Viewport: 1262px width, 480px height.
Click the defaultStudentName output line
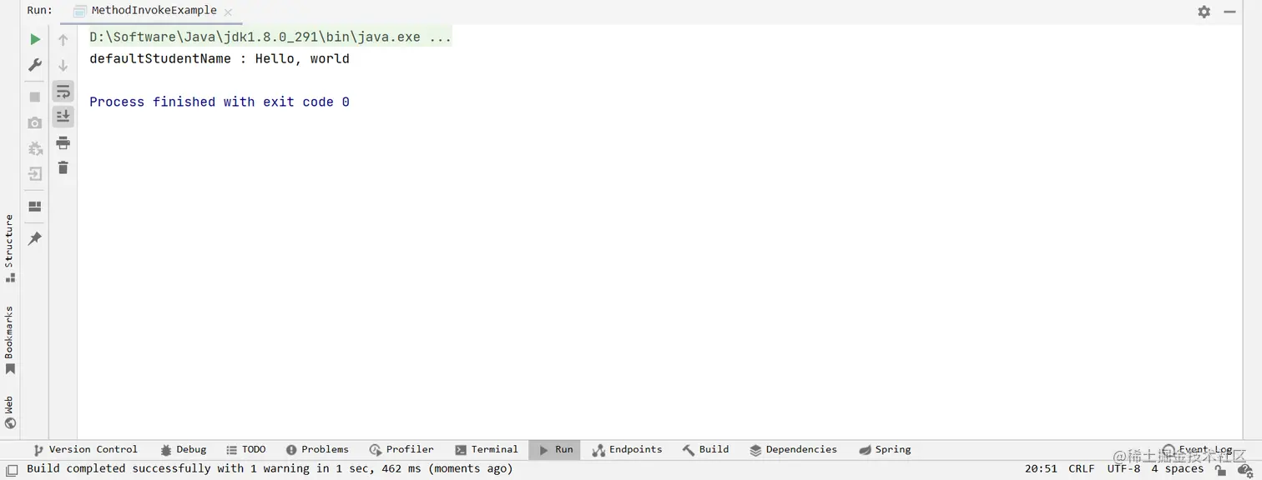(x=220, y=59)
